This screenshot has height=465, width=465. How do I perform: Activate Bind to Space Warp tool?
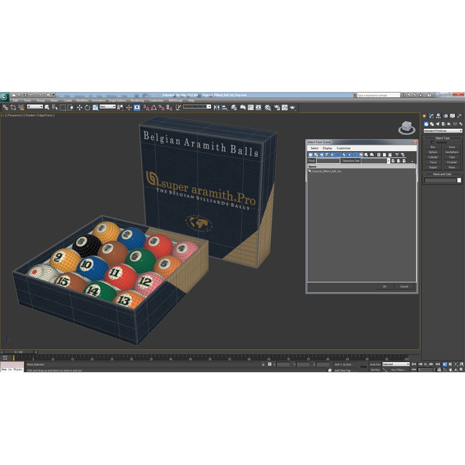point(21,107)
